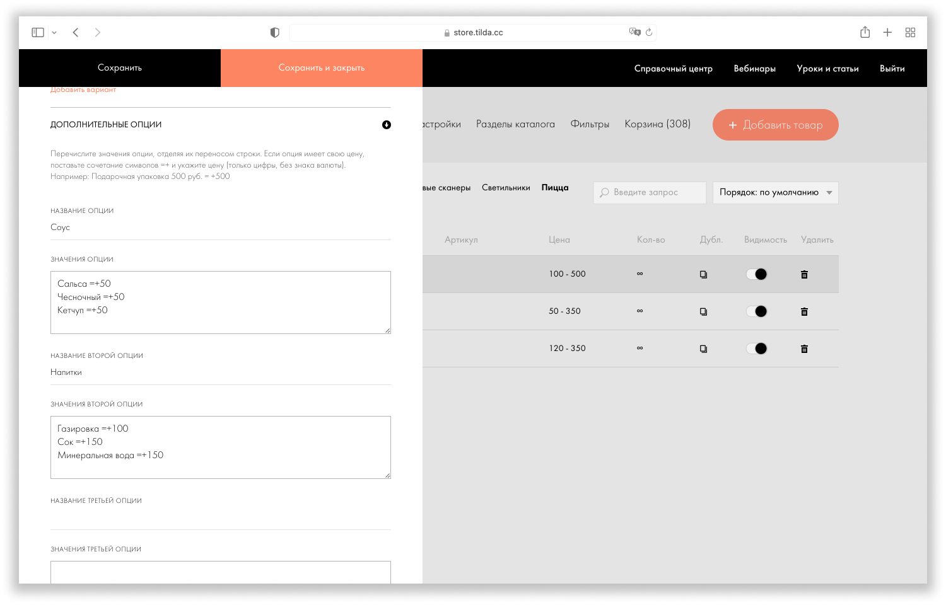Go back with the Safari back arrow
Viewport: 946px width, 605px height.
pyautogui.click(x=76, y=32)
